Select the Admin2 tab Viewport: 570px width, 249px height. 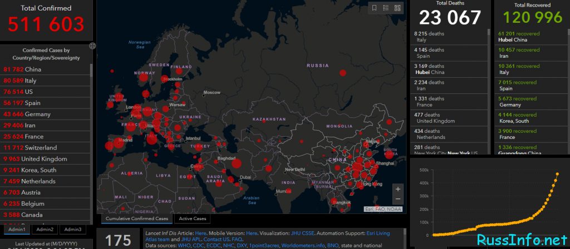coord(45,230)
